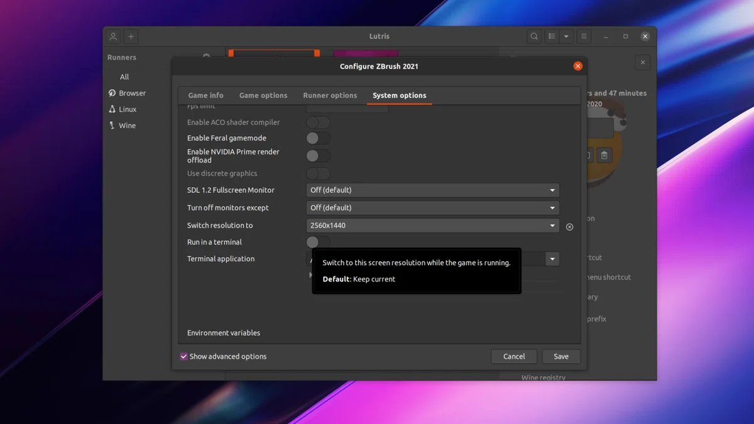This screenshot has width=754, height=424.
Task: Toggle Enable Feral gamemode switch
Action: pos(318,138)
